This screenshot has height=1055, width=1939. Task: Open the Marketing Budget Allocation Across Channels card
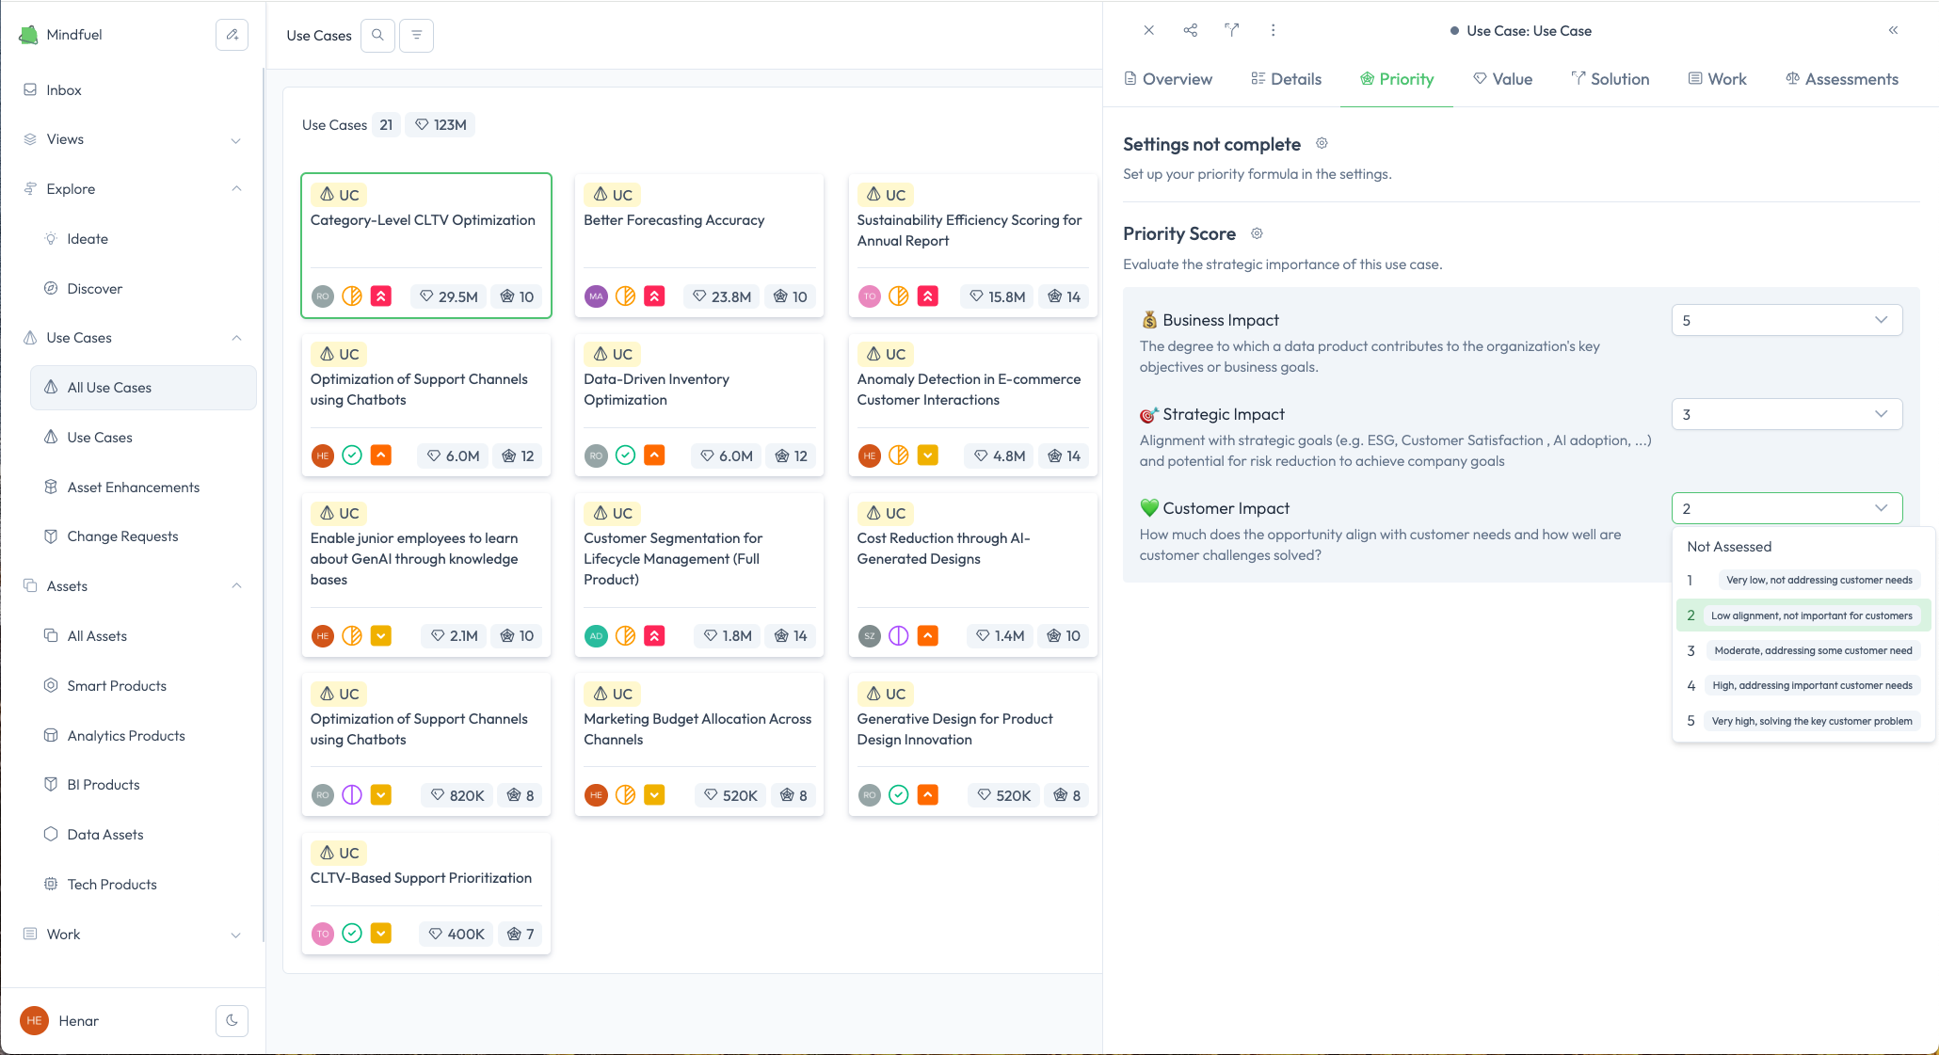point(697,728)
